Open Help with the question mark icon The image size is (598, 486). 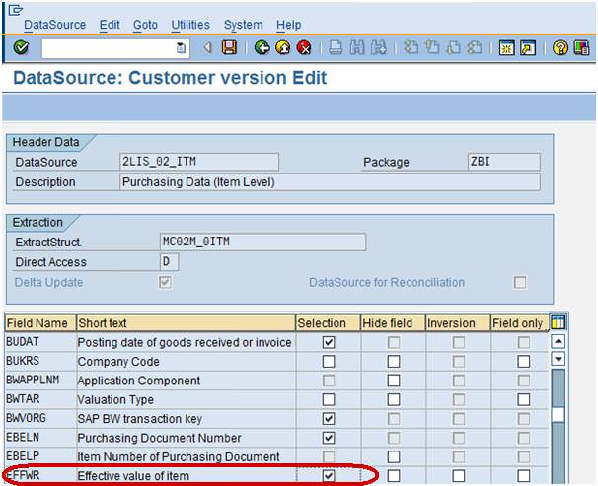561,48
